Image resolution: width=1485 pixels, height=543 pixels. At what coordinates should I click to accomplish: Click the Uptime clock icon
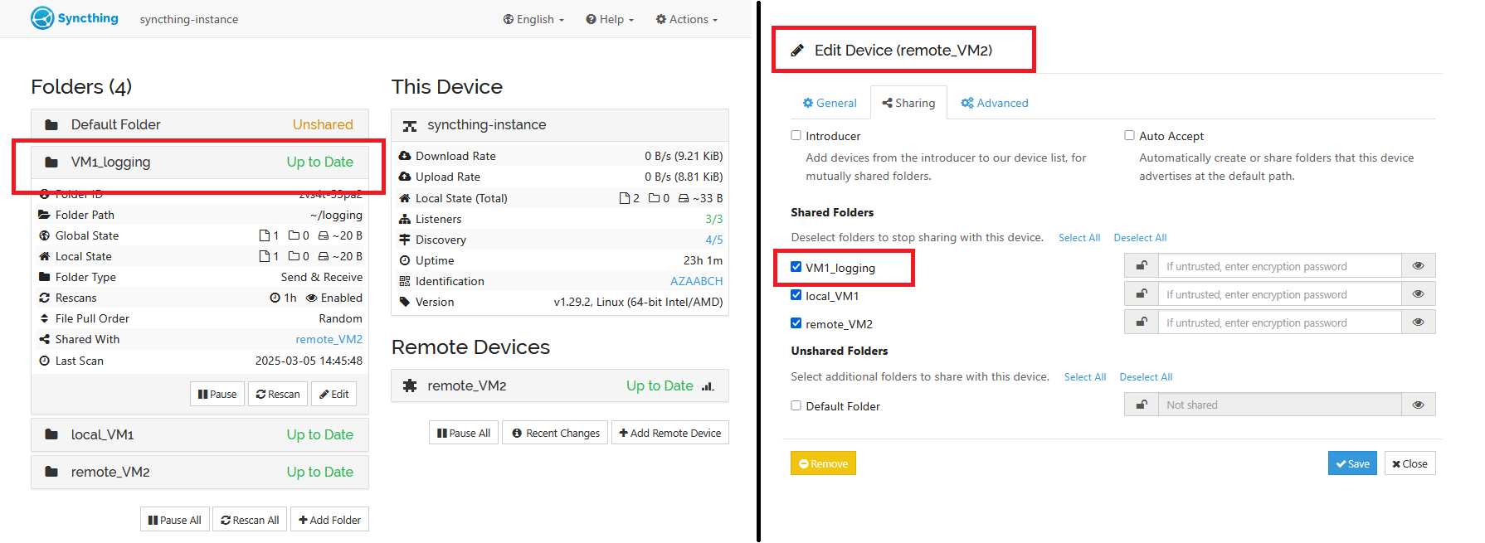[405, 260]
